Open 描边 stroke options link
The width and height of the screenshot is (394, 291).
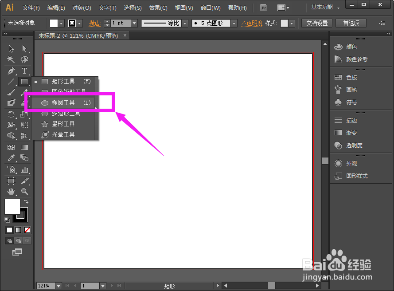(95, 24)
